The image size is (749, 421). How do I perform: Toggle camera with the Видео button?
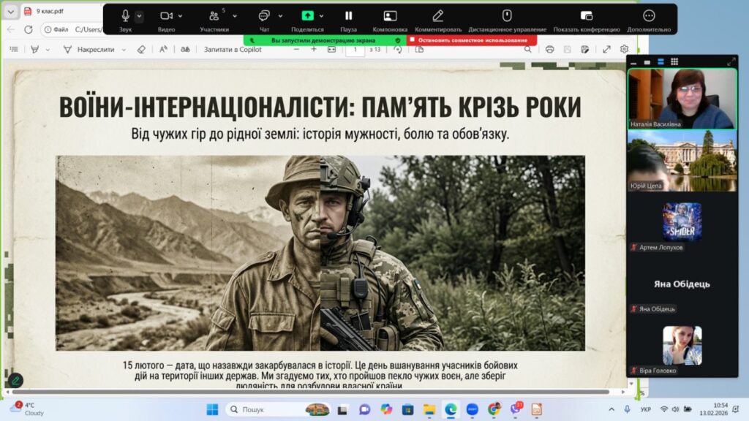(x=166, y=16)
